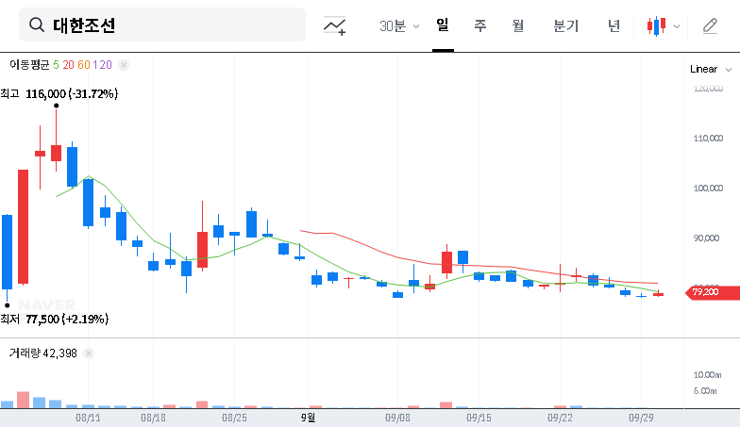This screenshot has width=740, height=427.
Task: Click the 110,000 price axis label
Action: (x=708, y=138)
